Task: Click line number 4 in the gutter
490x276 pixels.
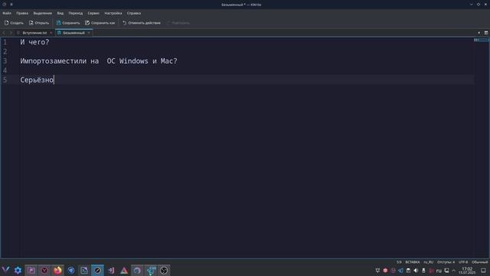Action: 5,71
